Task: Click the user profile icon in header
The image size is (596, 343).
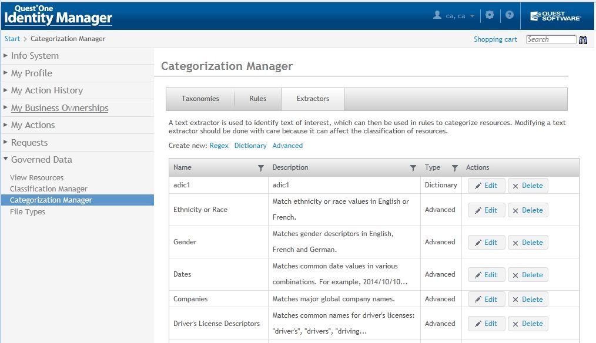Action: pos(437,15)
